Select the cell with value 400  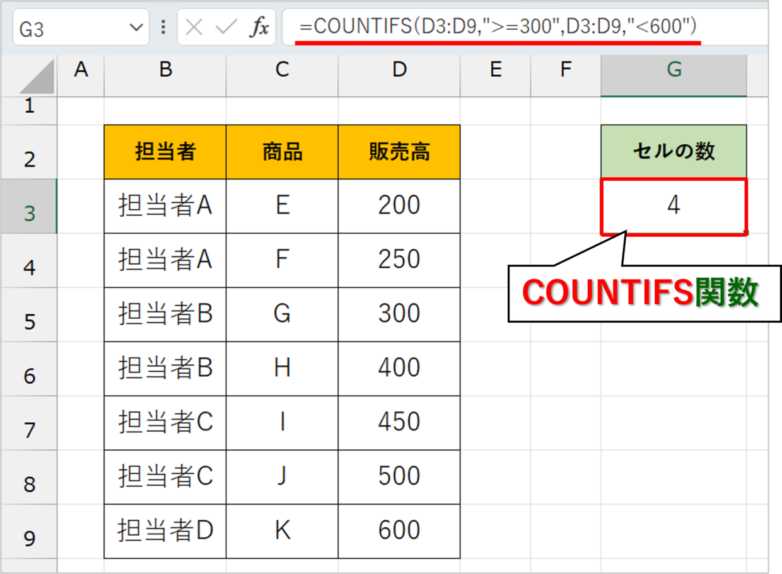pyautogui.click(x=399, y=369)
